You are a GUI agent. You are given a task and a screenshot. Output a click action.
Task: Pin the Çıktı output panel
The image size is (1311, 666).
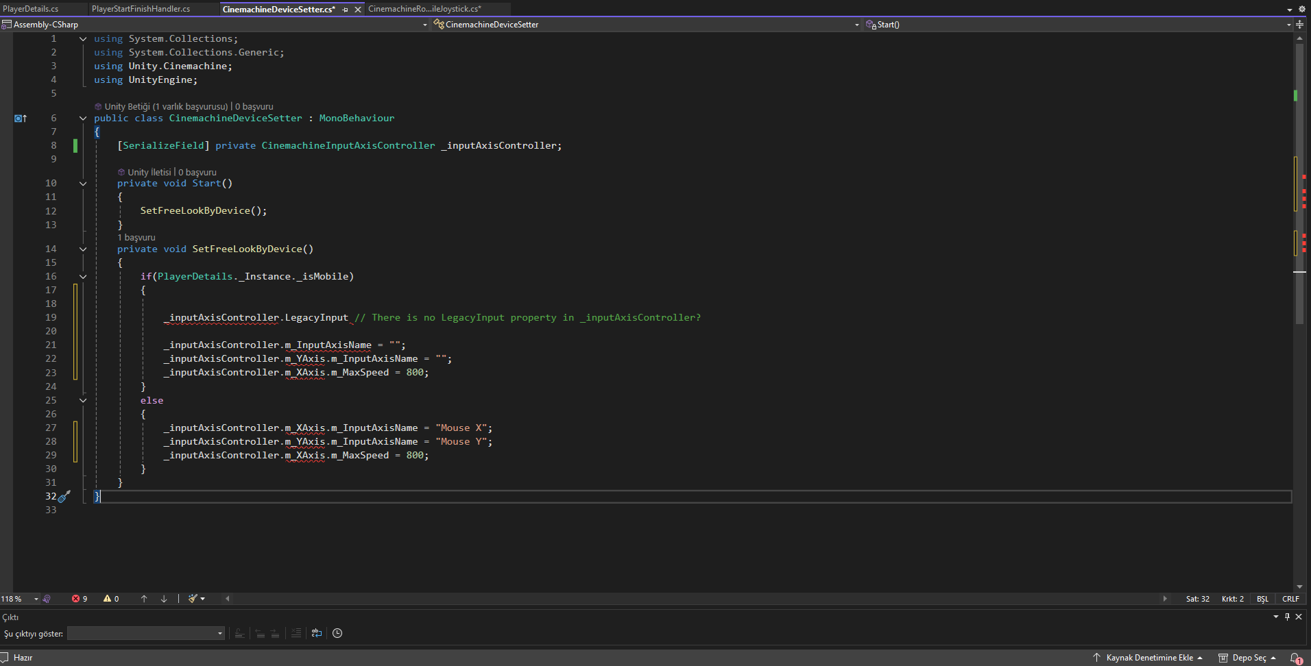pos(1287,617)
